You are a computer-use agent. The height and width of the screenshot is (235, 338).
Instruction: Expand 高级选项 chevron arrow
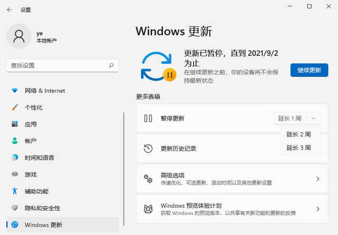tap(317, 179)
